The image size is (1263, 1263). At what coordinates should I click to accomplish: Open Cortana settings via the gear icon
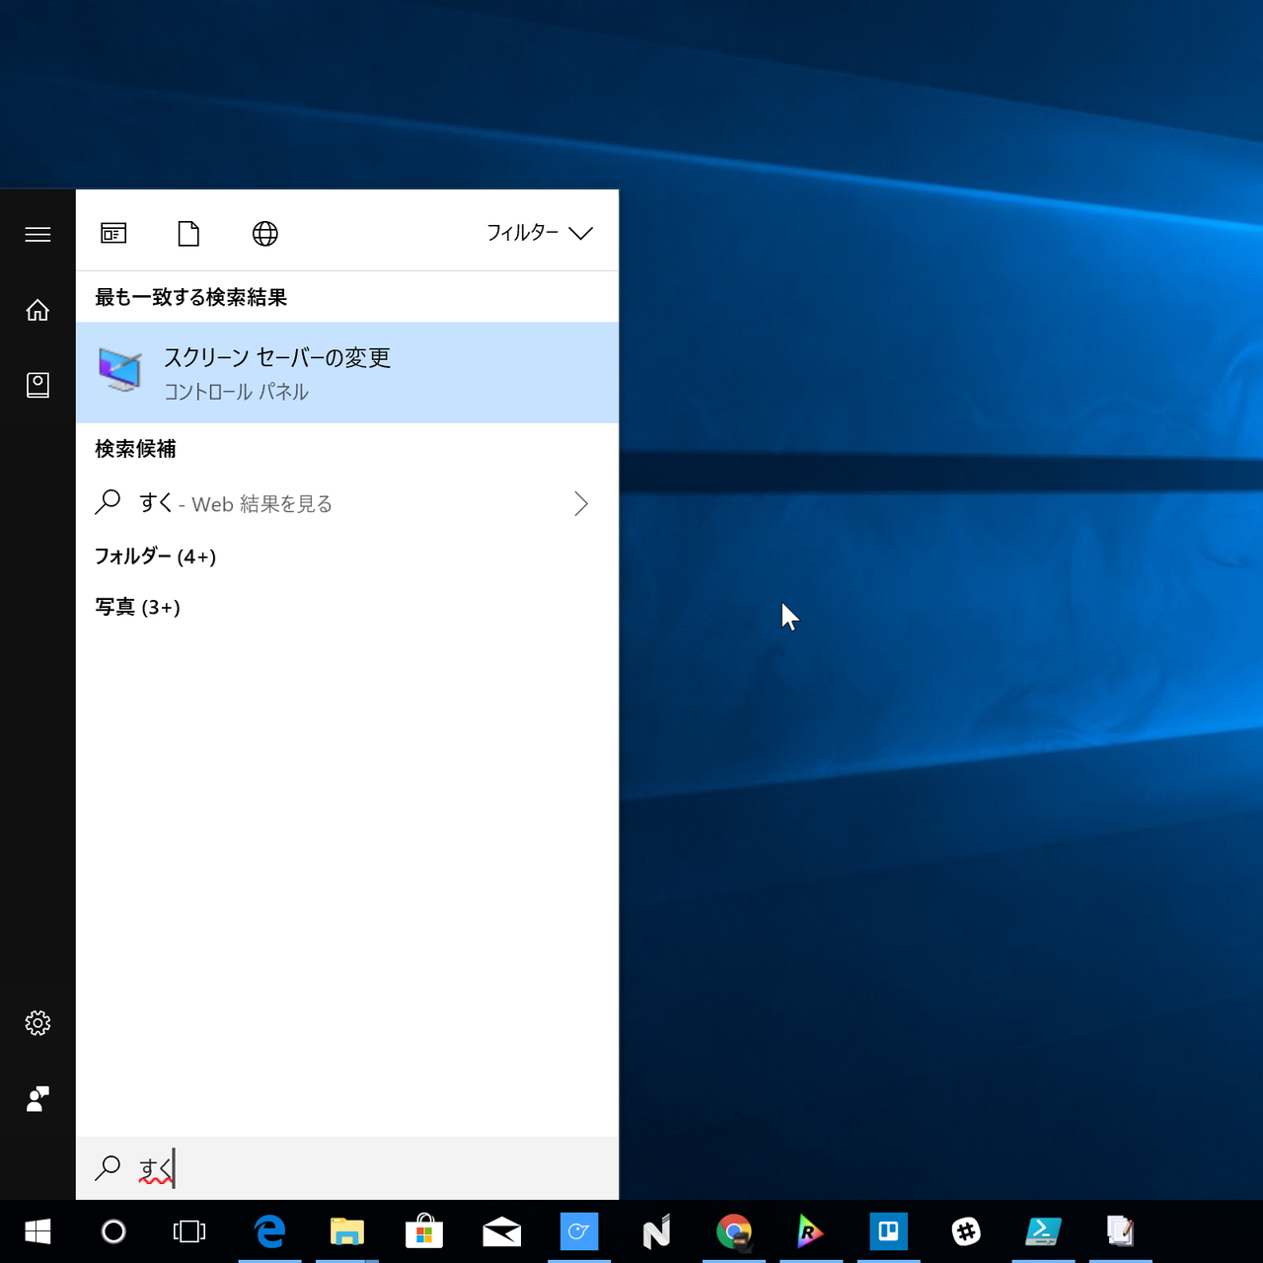pyautogui.click(x=37, y=1023)
